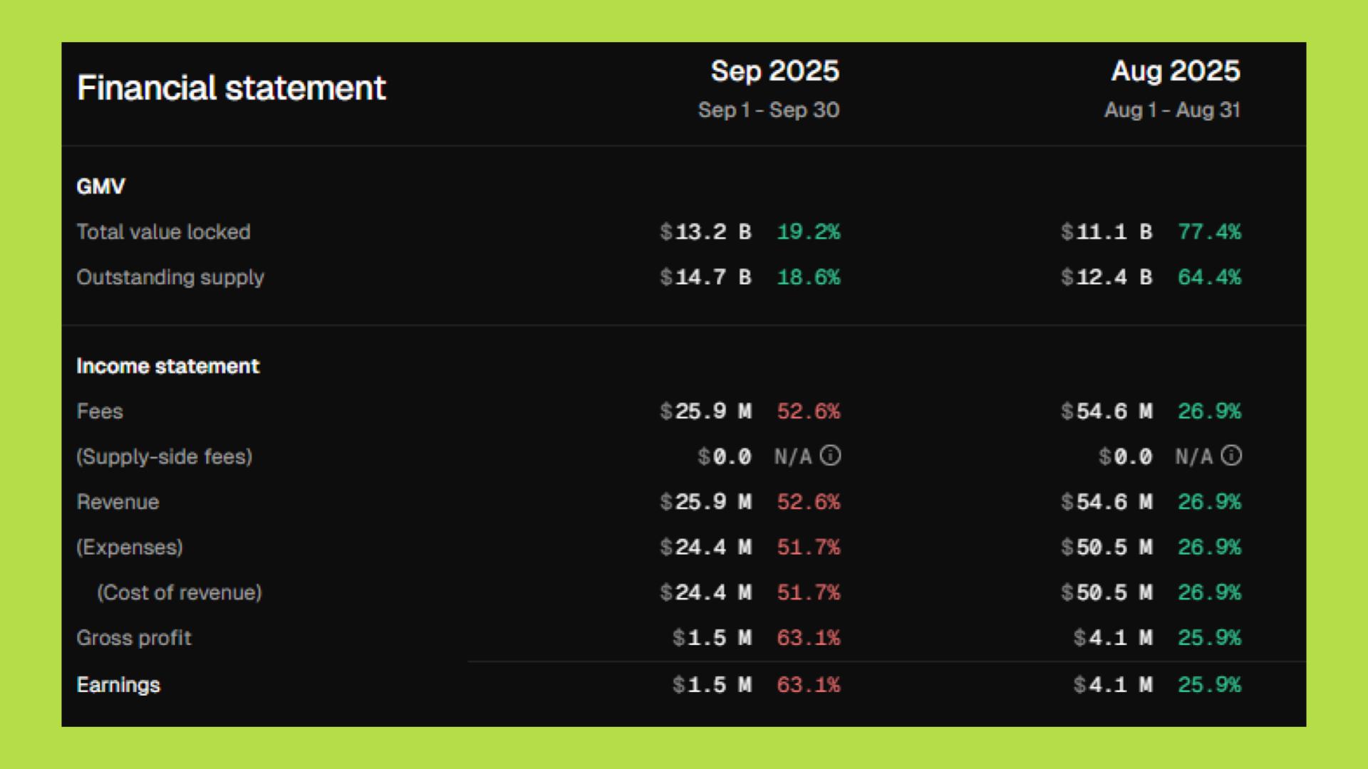Click the Sep 2025 column header
1368x769 pixels.
[774, 71]
